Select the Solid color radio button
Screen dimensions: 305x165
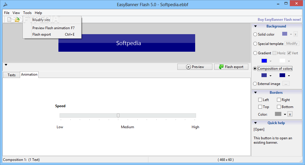[x=255, y=34]
